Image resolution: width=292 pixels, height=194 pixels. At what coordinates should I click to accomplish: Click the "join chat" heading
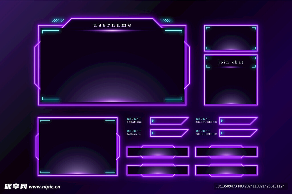click(231, 62)
